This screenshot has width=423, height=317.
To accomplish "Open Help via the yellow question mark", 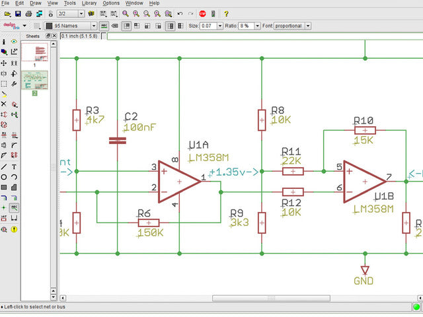I will (226, 13).
